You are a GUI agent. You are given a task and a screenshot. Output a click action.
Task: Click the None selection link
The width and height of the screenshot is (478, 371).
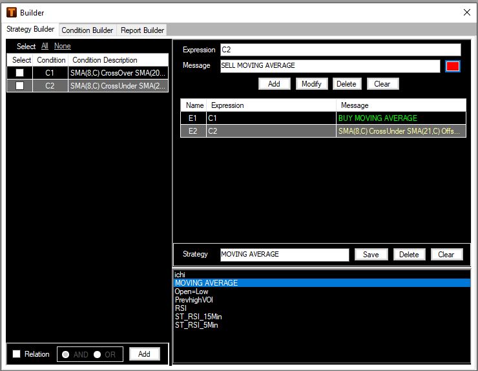63,46
